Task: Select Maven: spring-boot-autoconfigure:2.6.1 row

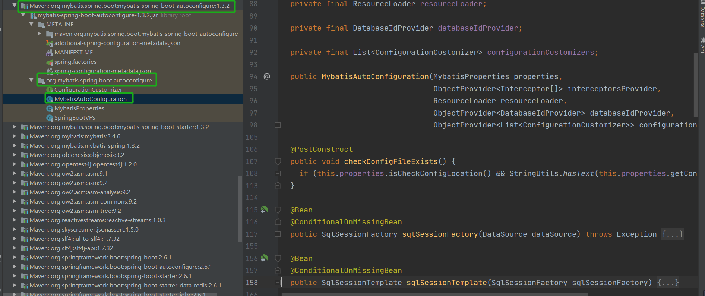Action: coord(123,267)
